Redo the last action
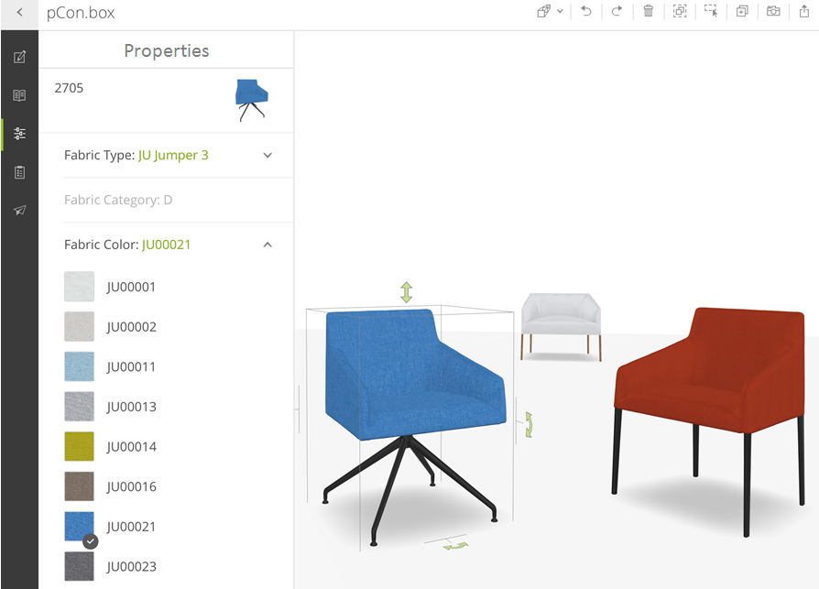Screen dimensions: 819x589 [617, 11]
